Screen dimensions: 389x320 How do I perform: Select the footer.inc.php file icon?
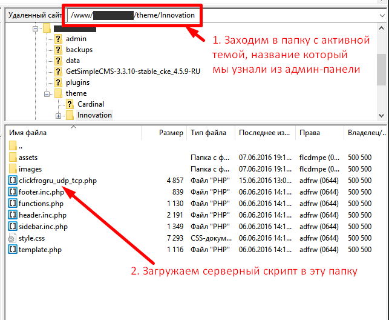13,192
